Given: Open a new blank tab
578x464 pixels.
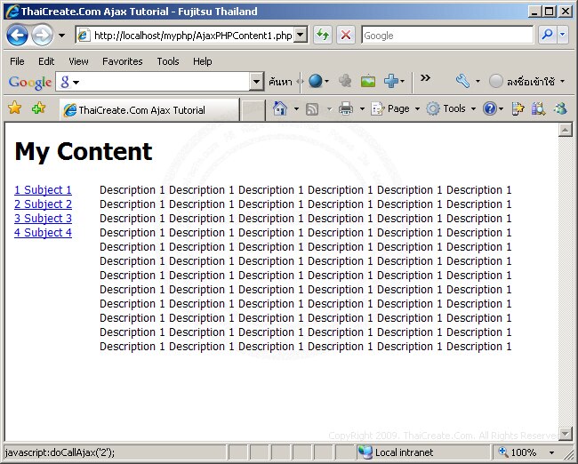Looking at the screenshot, I should pos(253,110).
